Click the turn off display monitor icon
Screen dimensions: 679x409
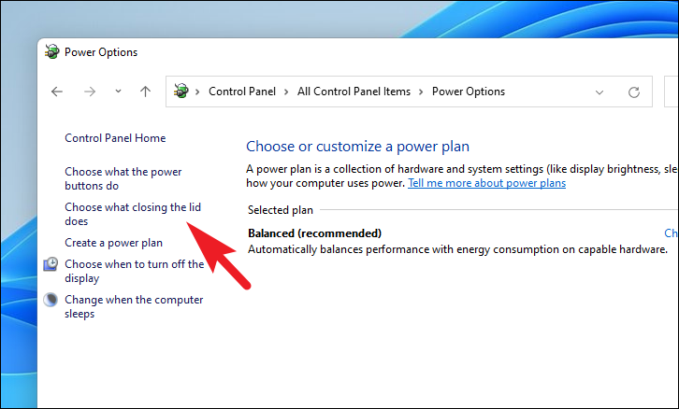point(51,264)
